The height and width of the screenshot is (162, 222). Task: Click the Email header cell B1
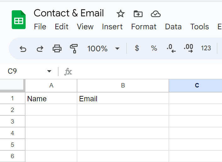[x=123, y=99]
